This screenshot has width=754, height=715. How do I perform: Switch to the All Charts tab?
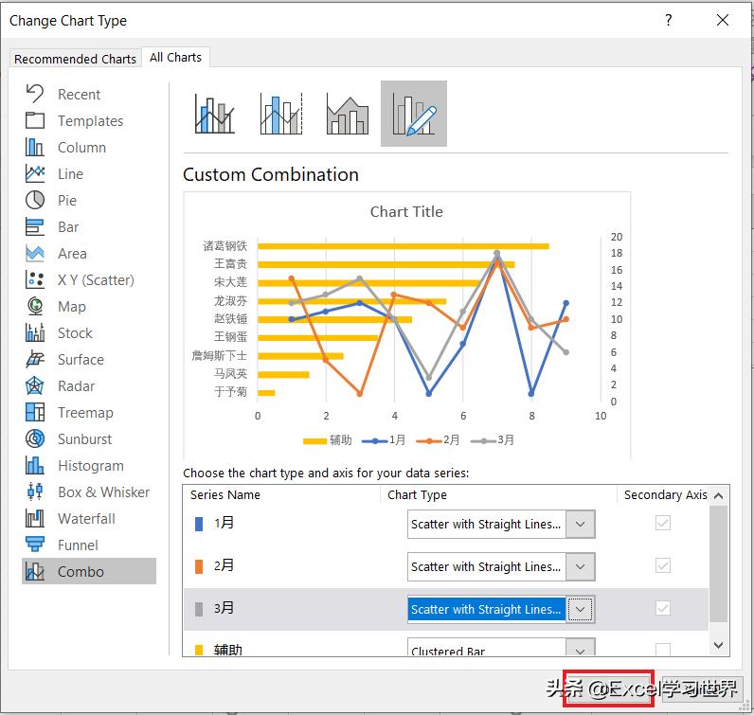tap(175, 58)
